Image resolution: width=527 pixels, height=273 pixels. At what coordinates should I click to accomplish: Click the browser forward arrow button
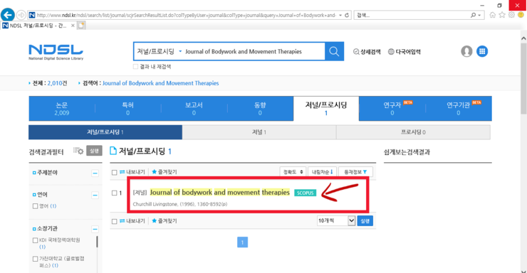click(21, 15)
